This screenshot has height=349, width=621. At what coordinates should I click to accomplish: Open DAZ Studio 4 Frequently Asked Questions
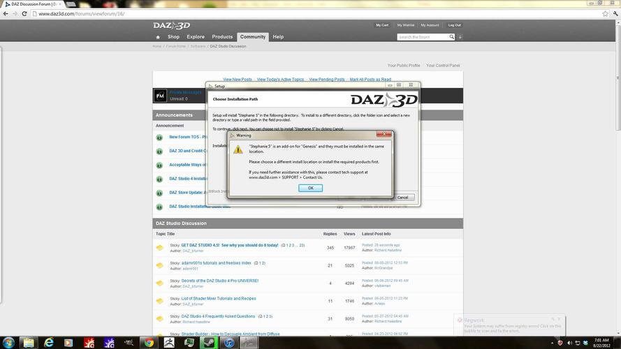click(x=218, y=317)
